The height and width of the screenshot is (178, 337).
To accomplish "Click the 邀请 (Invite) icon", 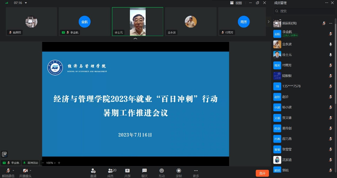I will point(93,171).
